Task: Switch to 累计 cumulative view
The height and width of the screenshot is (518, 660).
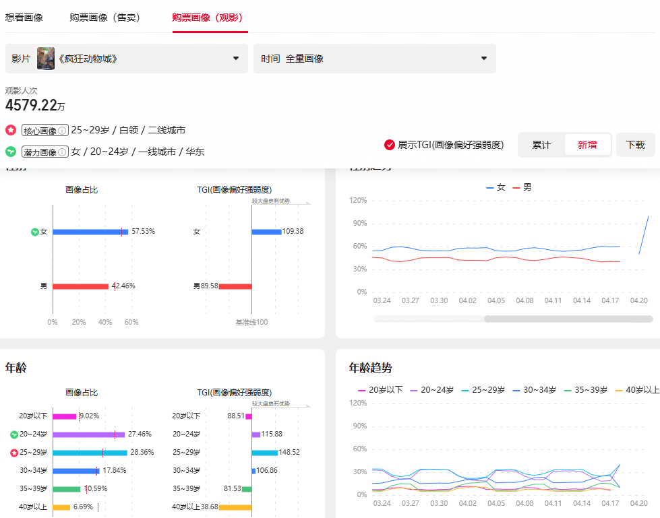Action: 541,145
